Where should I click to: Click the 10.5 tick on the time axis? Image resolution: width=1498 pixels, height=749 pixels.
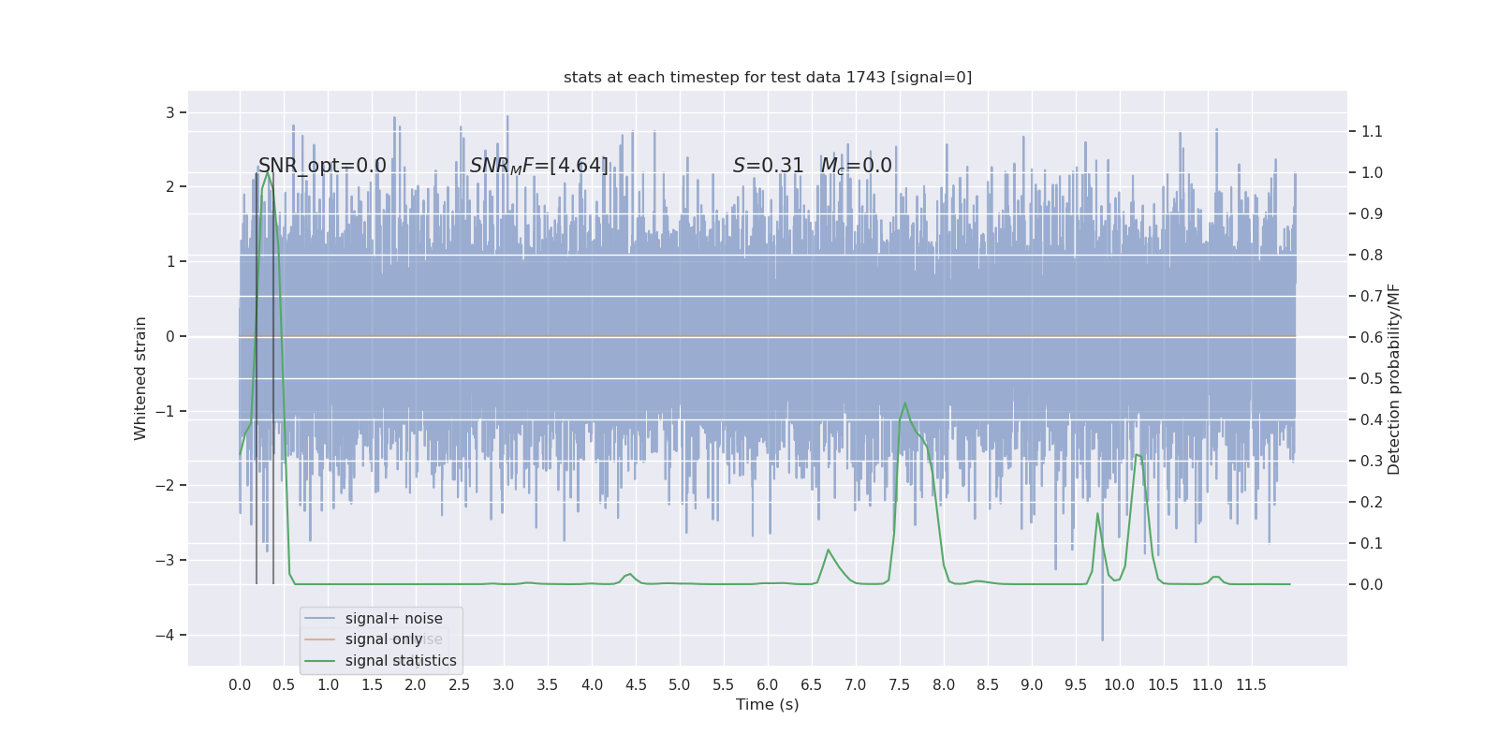point(1164,685)
